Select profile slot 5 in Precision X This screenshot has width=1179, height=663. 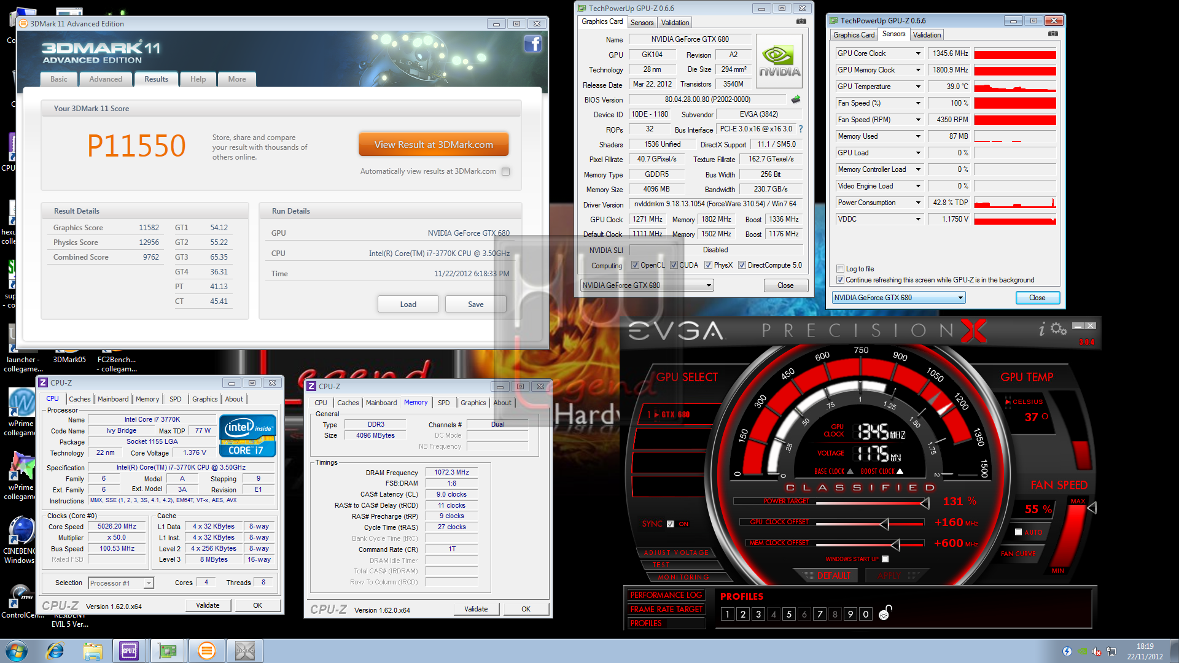coord(788,614)
